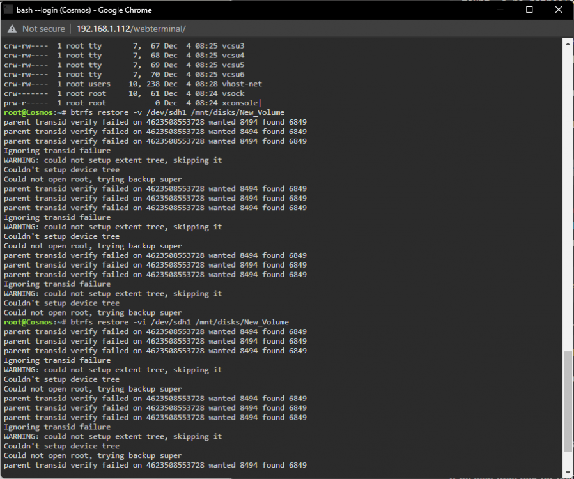This screenshot has height=479, width=574.
Task: Click root@Cosmos prompt before "restore -vi" command
Action: [35, 322]
